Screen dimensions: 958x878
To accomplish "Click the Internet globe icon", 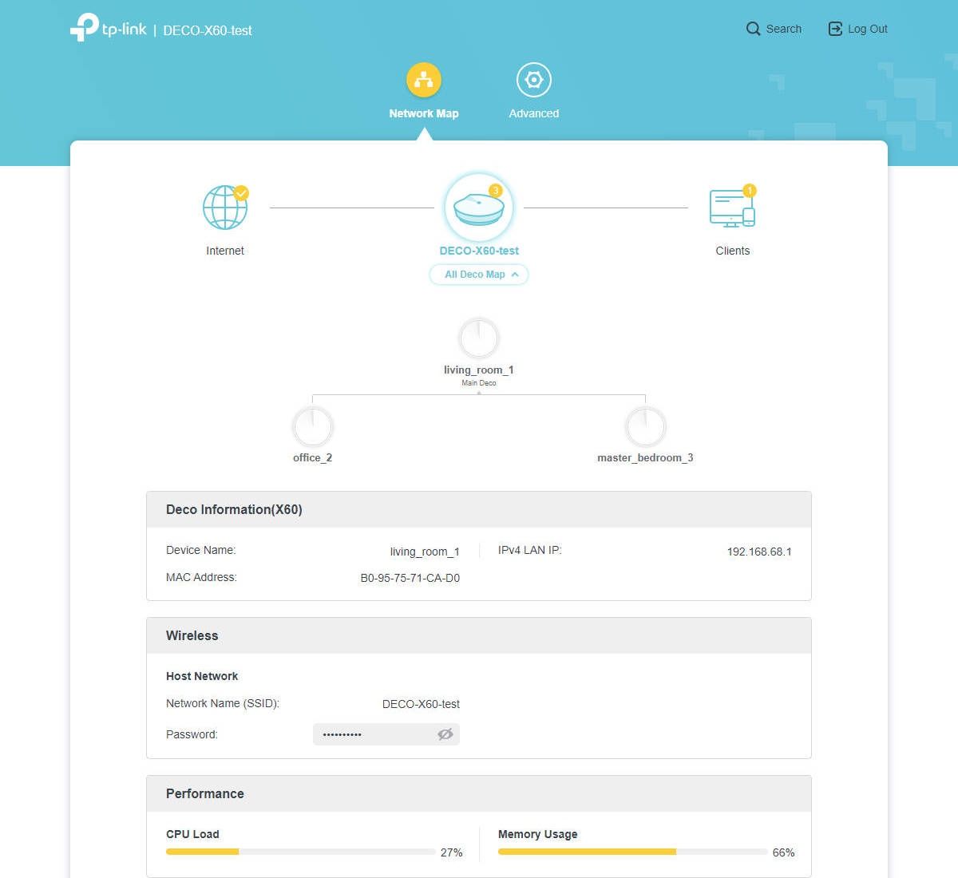I will [x=226, y=208].
